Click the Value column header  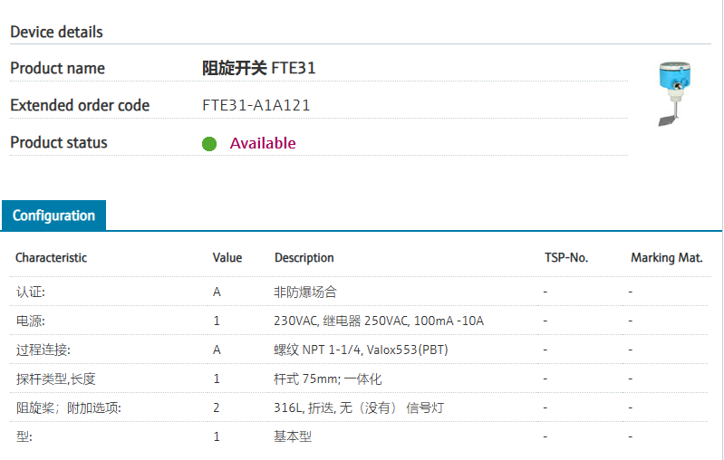[x=227, y=258]
